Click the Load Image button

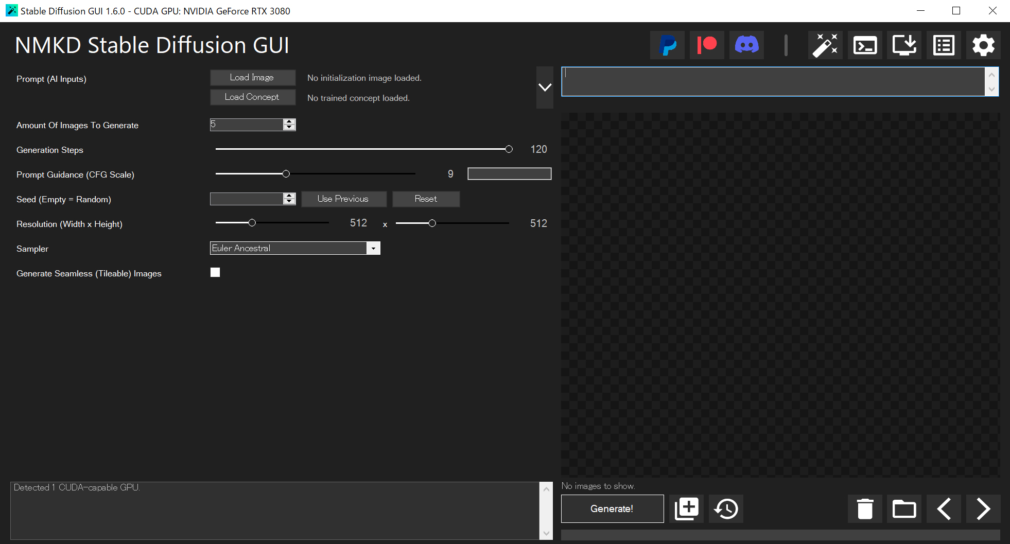(x=253, y=77)
